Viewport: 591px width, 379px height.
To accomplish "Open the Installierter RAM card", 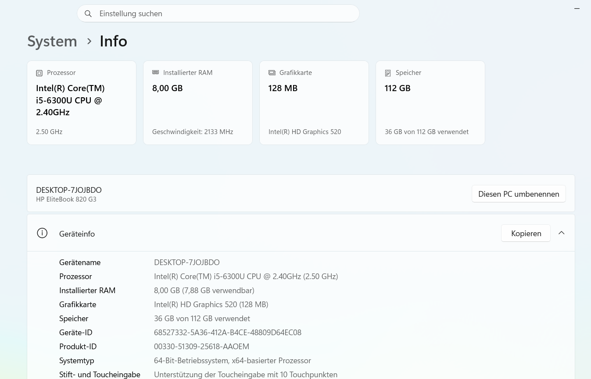I will pos(198,103).
